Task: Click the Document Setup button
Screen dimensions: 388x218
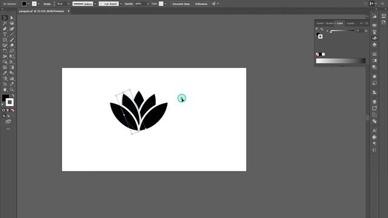Action: coord(181,4)
